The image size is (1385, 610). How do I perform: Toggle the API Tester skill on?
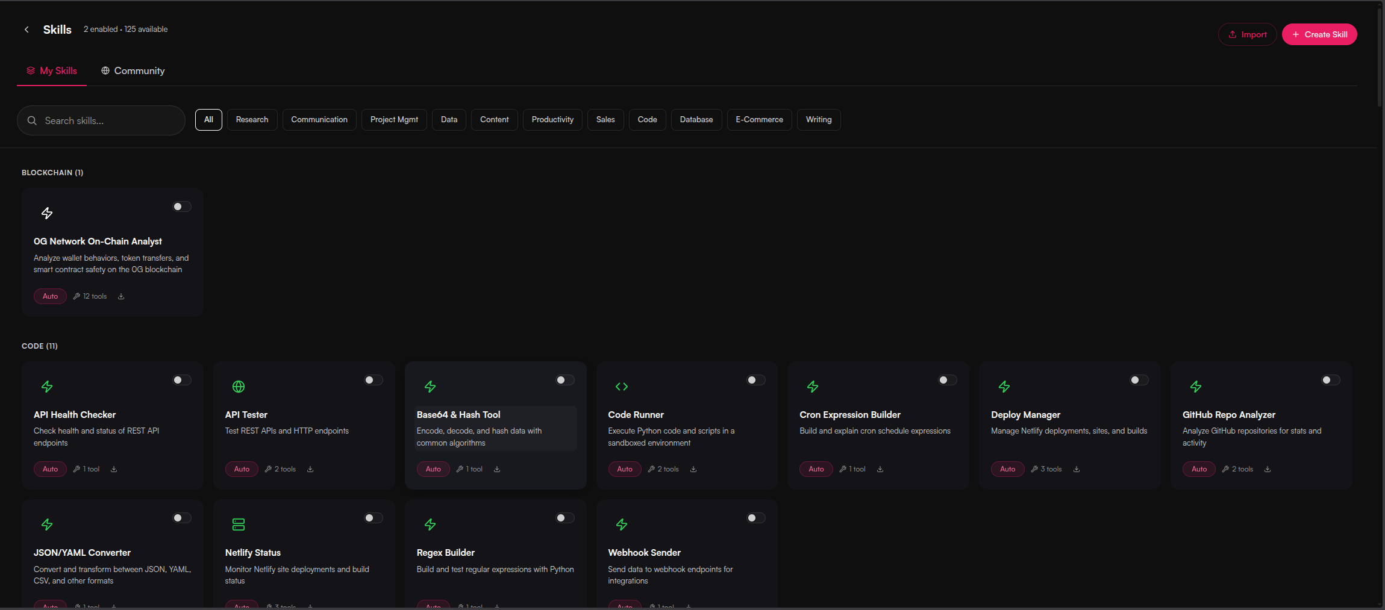pyautogui.click(x=374, y=380)
